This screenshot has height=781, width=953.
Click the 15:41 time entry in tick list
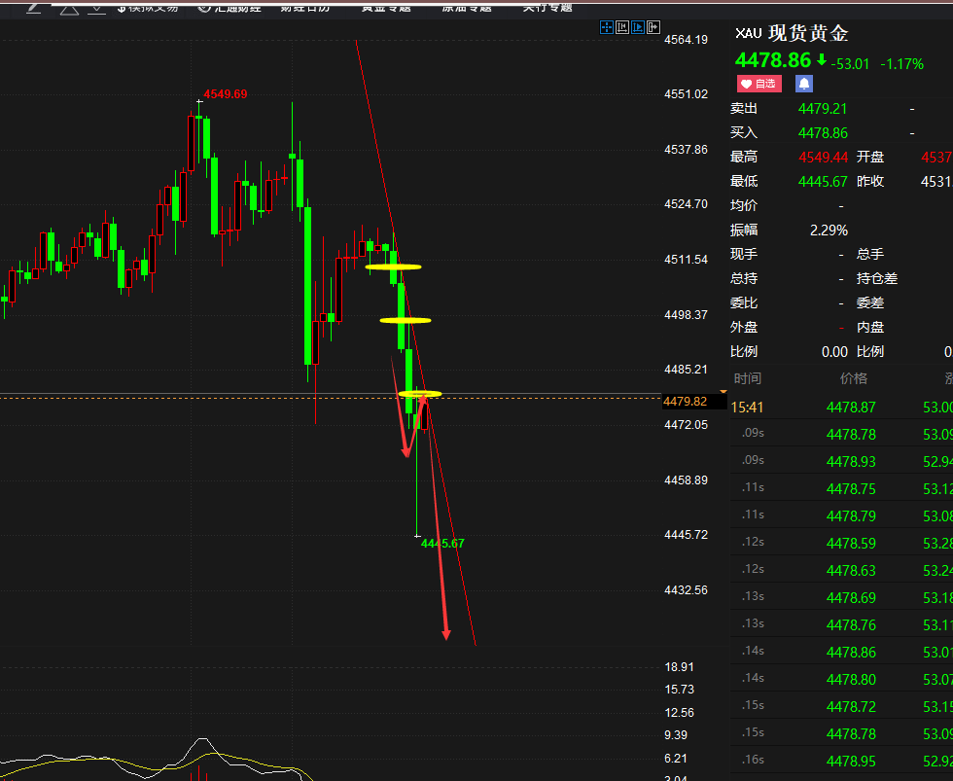747,408
